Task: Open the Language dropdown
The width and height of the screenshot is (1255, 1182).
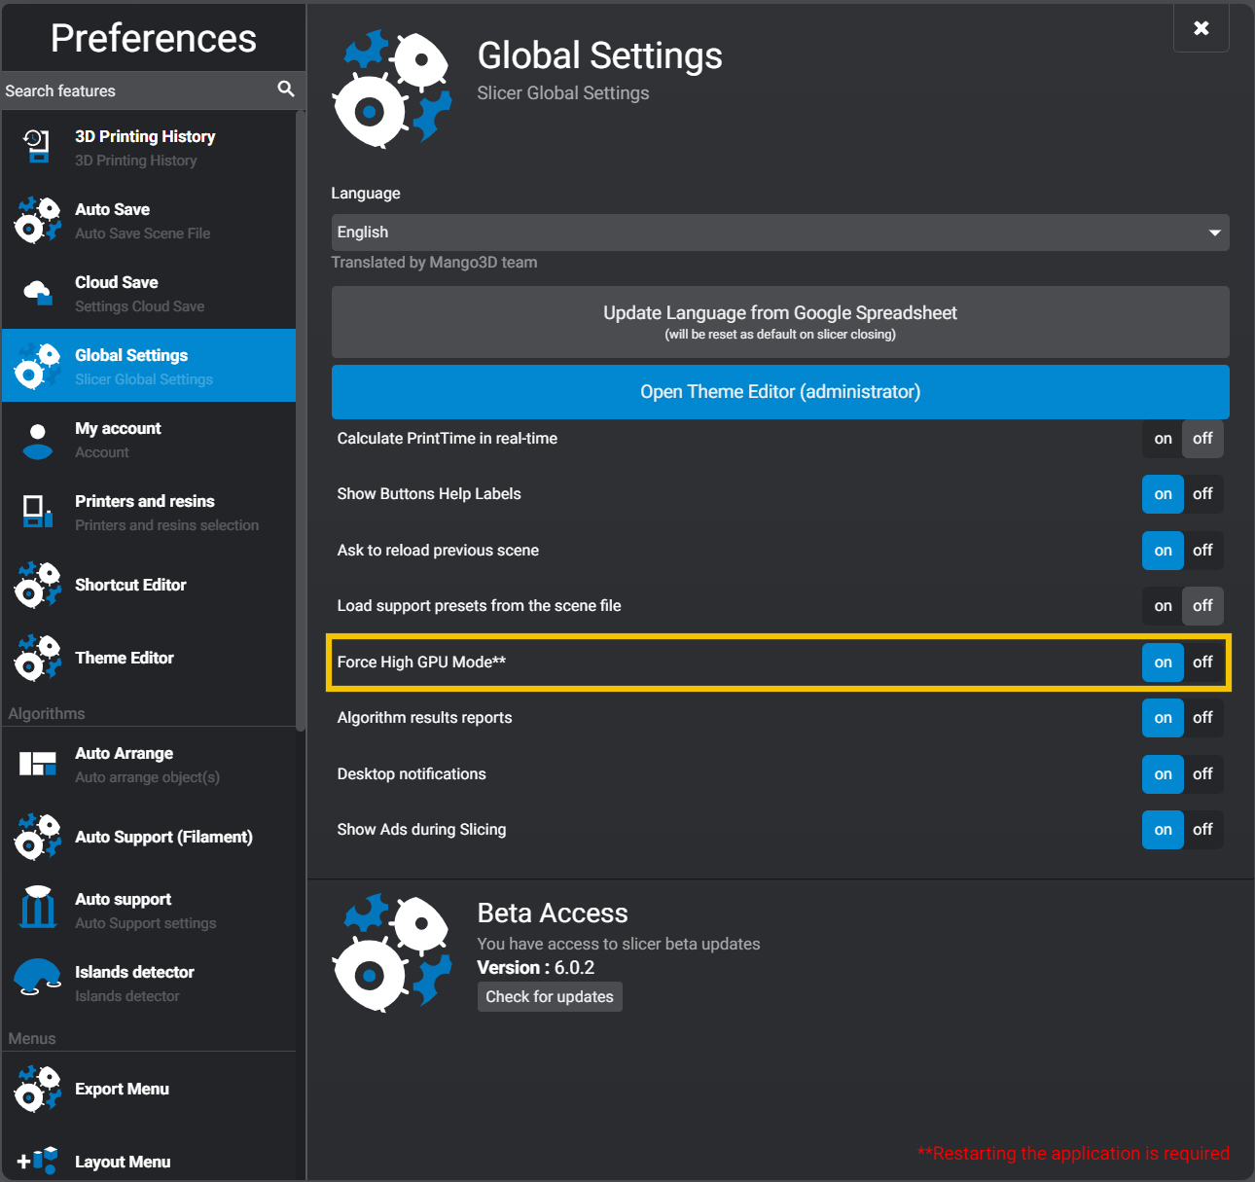Action: [x=1215, y=233]
